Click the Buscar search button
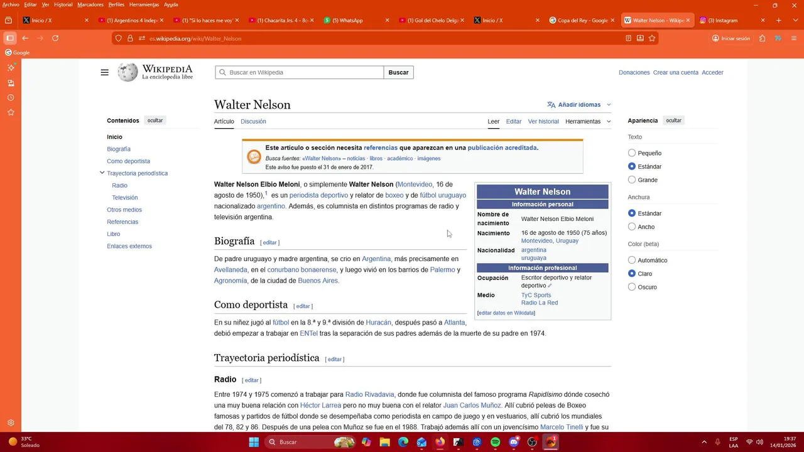Viewport: 804px width, 452px height. (x=398, y=72)
